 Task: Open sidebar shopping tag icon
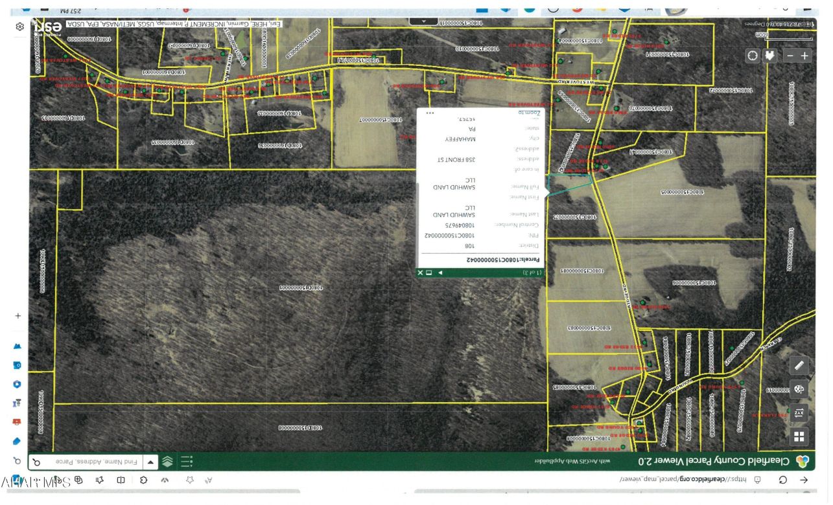pos(18,441)
